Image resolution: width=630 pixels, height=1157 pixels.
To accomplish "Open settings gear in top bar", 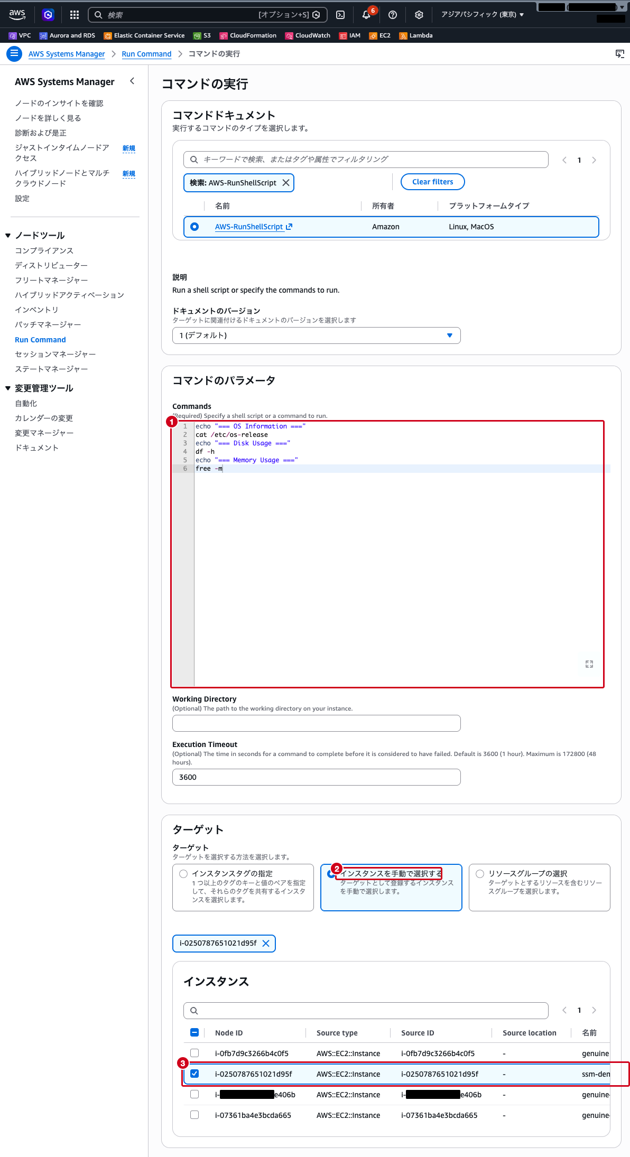I will (419, 15).
